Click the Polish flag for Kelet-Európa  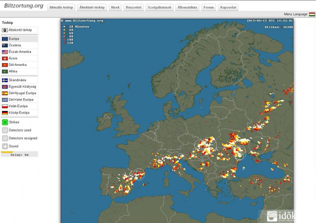pyautogui.click(x=5, y=106)
